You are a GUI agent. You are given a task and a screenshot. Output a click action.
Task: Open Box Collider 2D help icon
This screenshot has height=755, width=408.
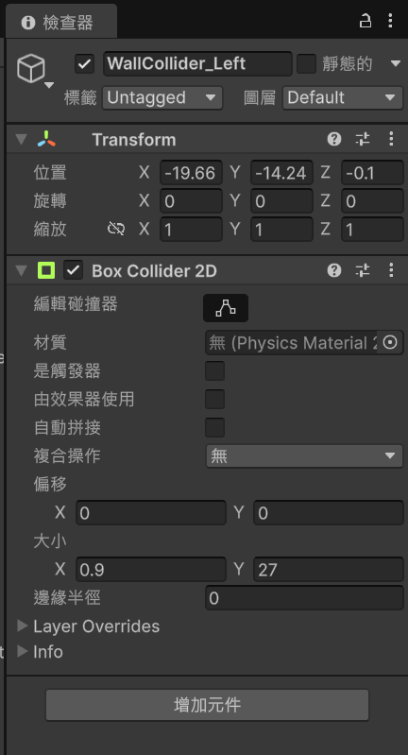(334, 270)
